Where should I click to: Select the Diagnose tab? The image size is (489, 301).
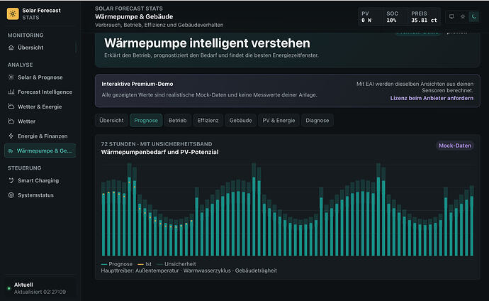coord(317,120)
